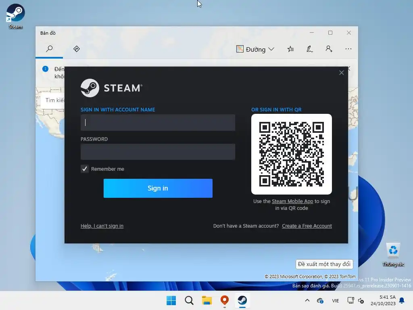
Task: Focus the account name input field
Action: click(158, 122)
